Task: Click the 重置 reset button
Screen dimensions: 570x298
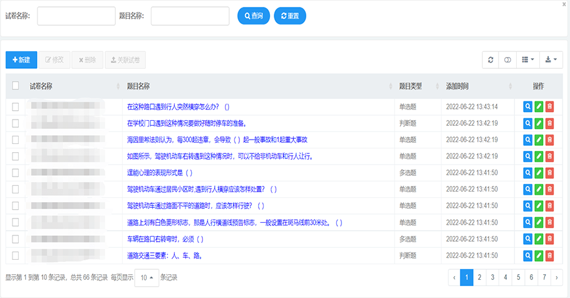Action: 290,16
